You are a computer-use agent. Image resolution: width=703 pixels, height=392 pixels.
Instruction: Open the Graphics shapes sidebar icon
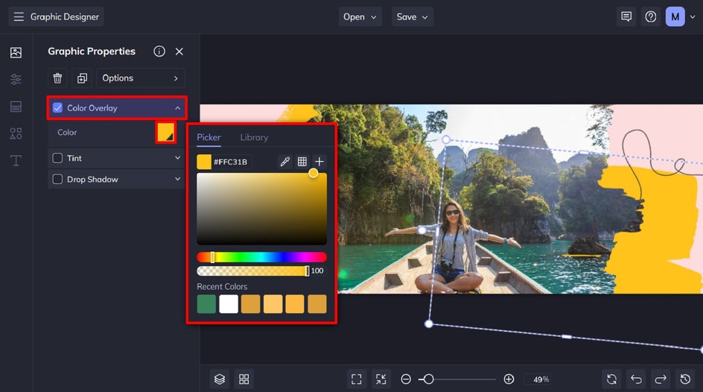tap(16, 133)
